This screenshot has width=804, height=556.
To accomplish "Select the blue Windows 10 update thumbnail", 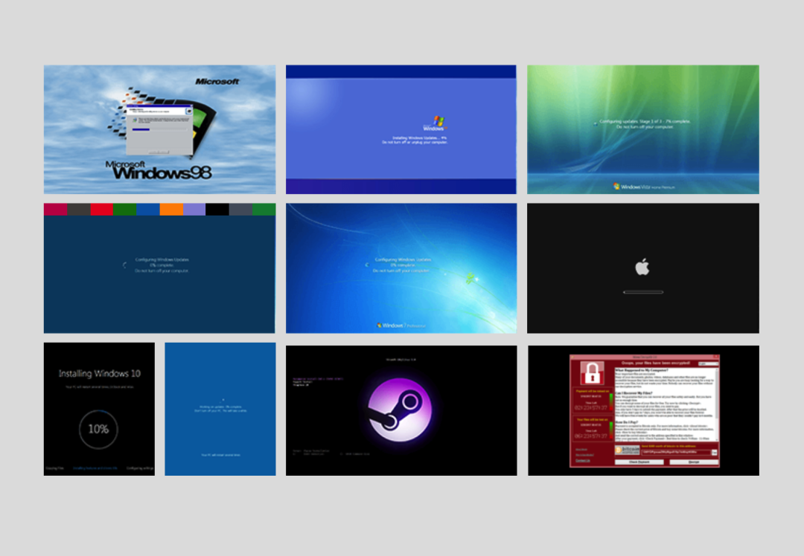I will 220,409.
